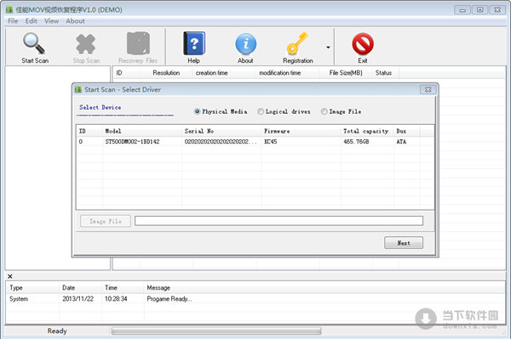Close the log panel with the X
The image size is (511, 339).
(x=9, y=276)
